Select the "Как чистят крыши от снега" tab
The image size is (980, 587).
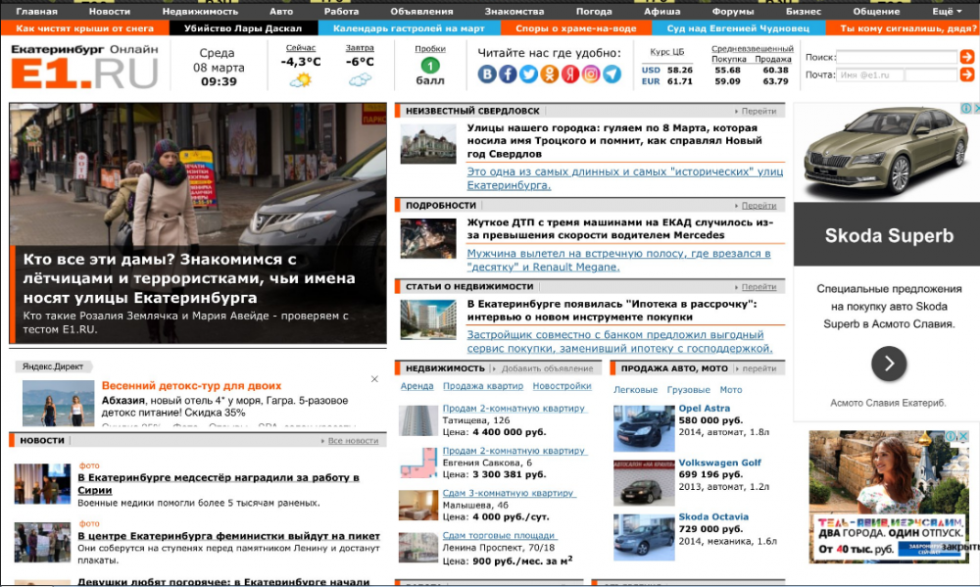[x=85, y=28]
